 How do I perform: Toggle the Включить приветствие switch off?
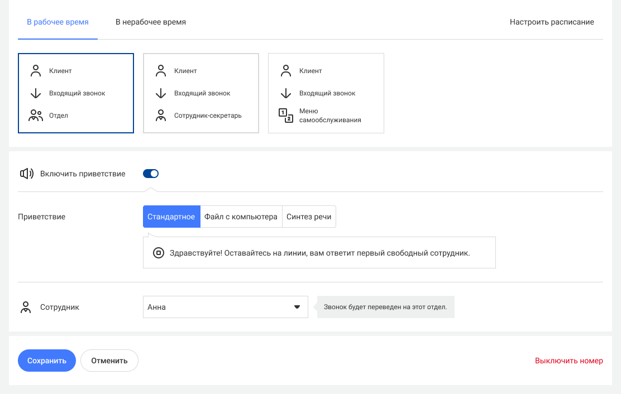[151, 174]
